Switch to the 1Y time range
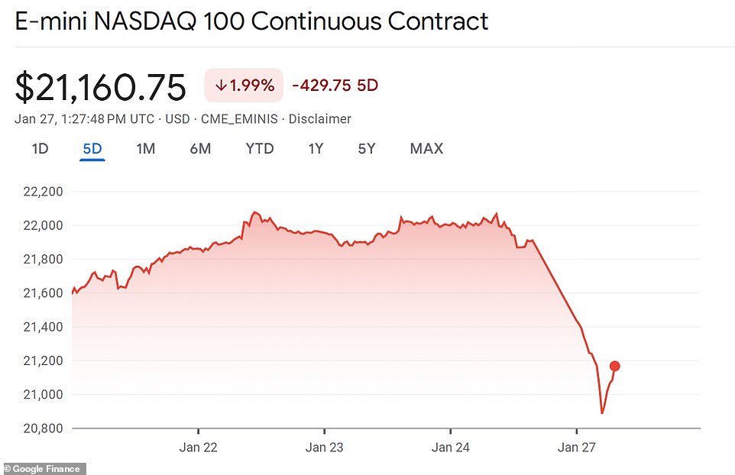The height and width of the screenshot is (475, 735). 316,149
